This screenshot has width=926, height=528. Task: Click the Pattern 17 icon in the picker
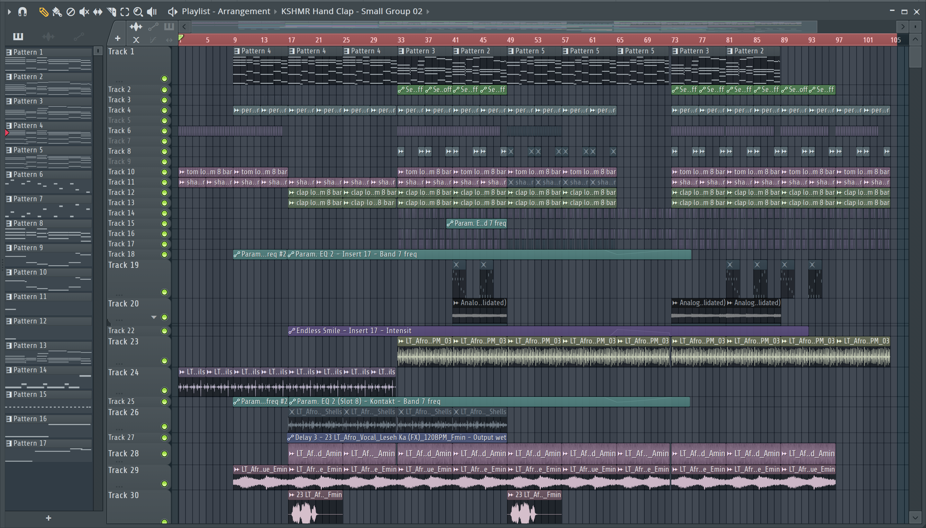9,443
